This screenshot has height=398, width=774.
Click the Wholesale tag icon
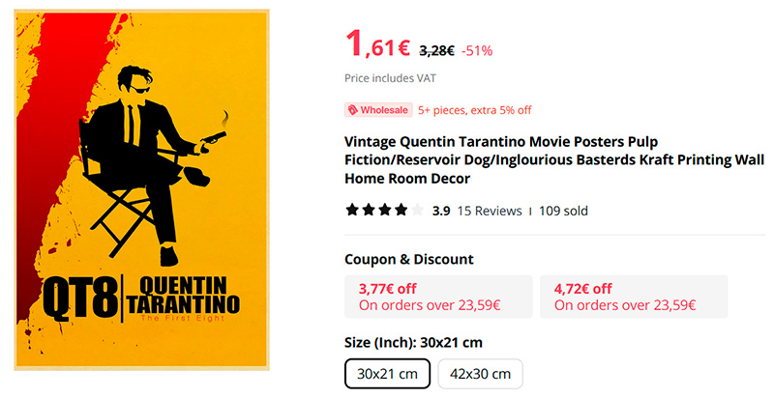pyautogui.click(x=354, y=110)
